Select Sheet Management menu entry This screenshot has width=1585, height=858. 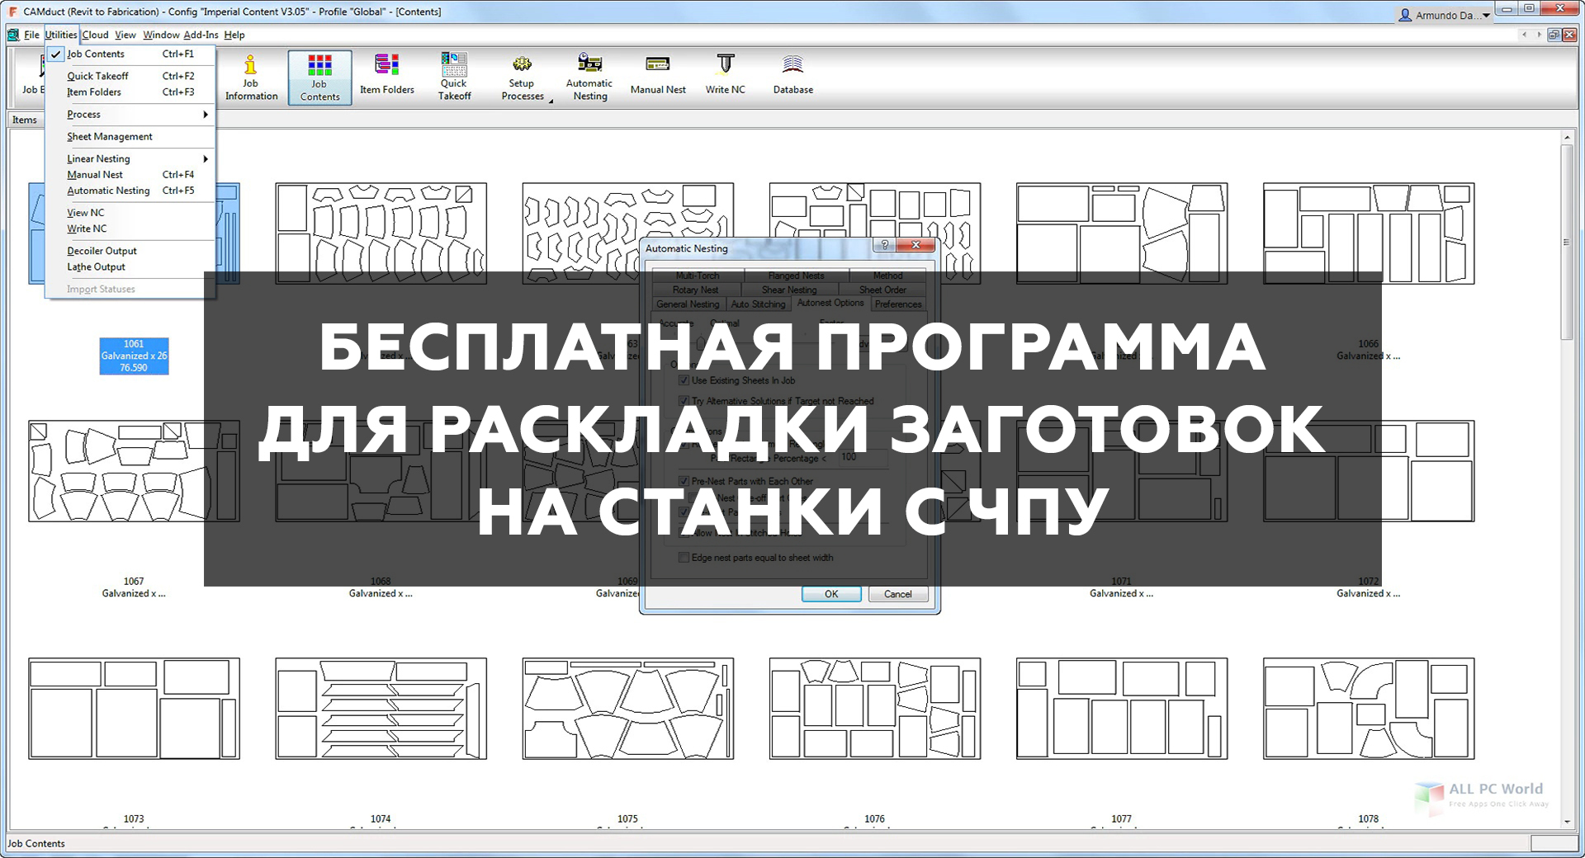(x=132, y=137)
